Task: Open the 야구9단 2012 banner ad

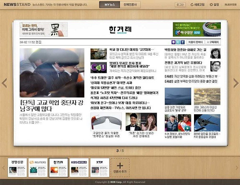Action: click(x=197, y=29)
